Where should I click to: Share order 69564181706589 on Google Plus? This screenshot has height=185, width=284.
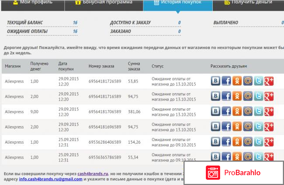click(x=269, y=111)
